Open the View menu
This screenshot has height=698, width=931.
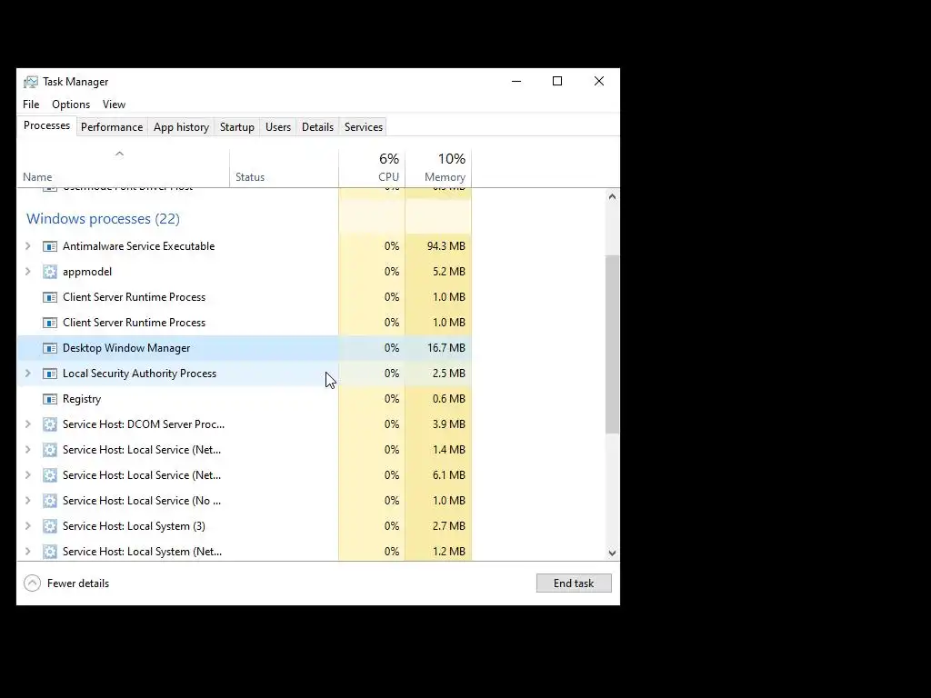tap(114, 105)
